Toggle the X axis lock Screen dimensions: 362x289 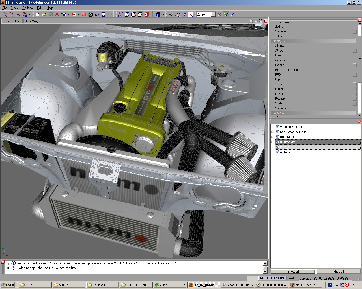(x=220, y=14)
